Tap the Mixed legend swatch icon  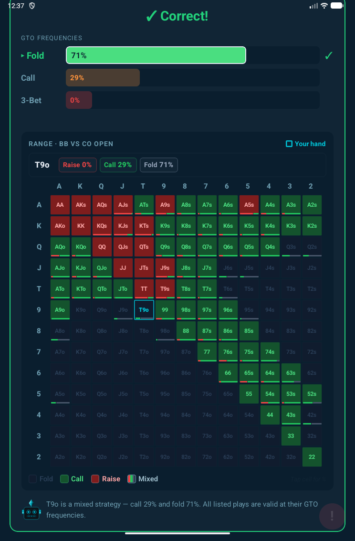(132, 479)
